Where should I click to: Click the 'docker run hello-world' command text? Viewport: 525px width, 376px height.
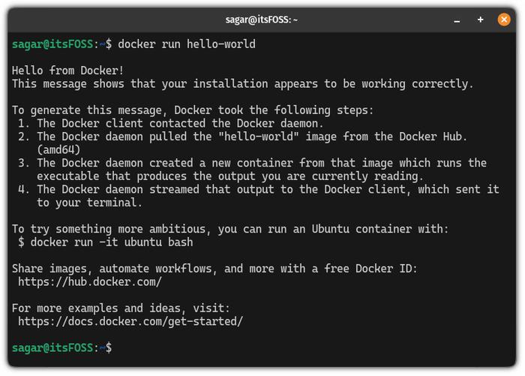187,44
